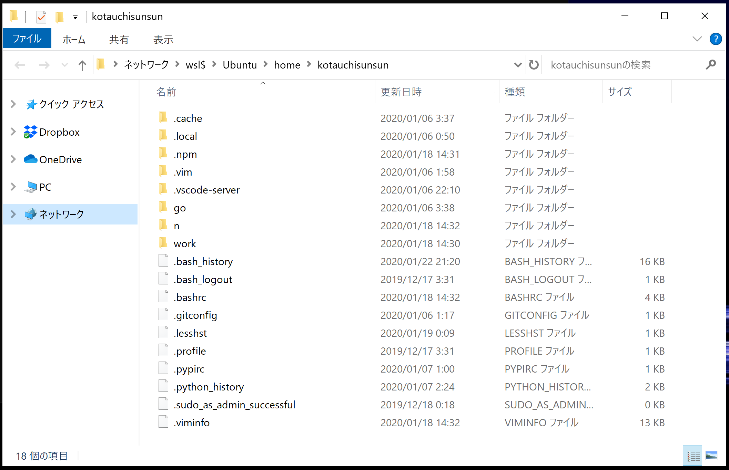Select the Dropbox icon in navigation pane

pyautogui.click(x=30, y=132)
